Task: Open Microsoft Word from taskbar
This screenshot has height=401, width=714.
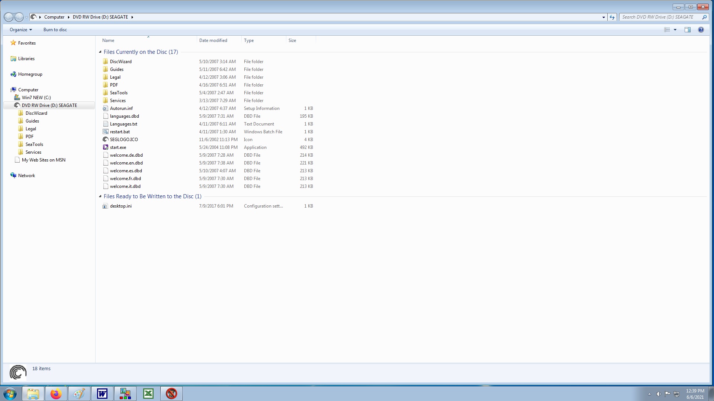Action: coord(102,394)
